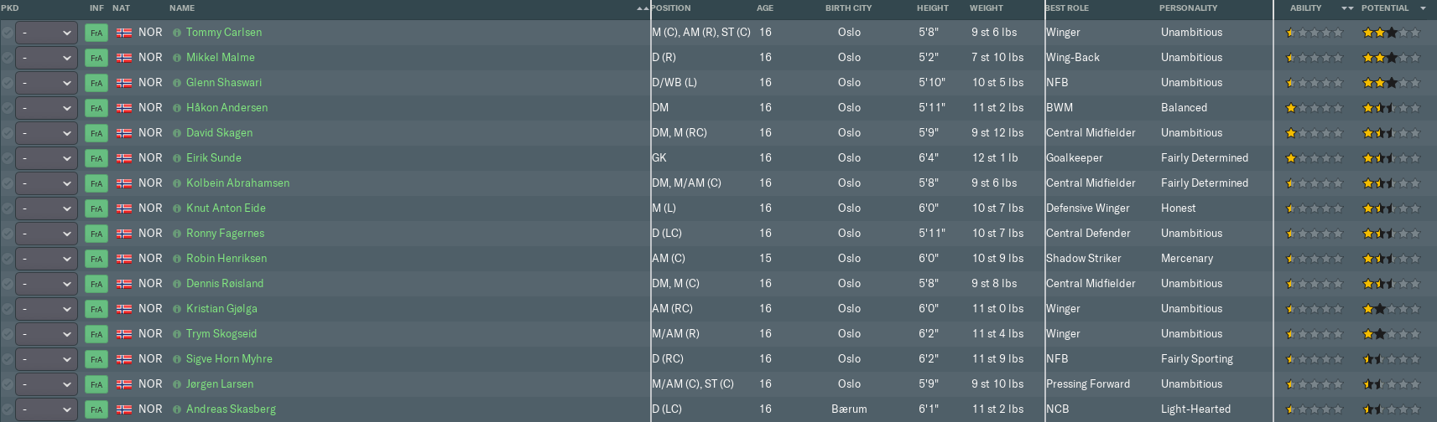
Task: Click info icon beside Tommy Carlsen
Action: pos(177,33)
